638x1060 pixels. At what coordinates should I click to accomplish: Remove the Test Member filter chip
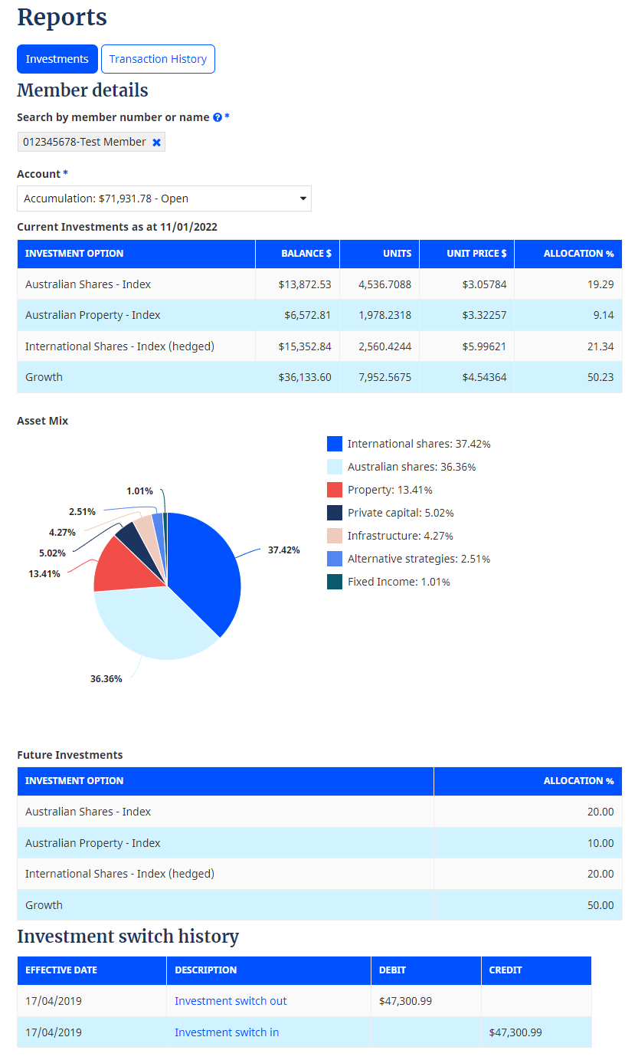pos(156,142)
